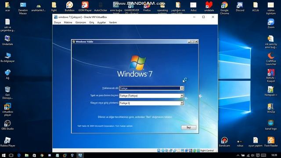Open the Makine menu in VirtualBox
This screenshot has width=281, height=158.
pos(68,22)
